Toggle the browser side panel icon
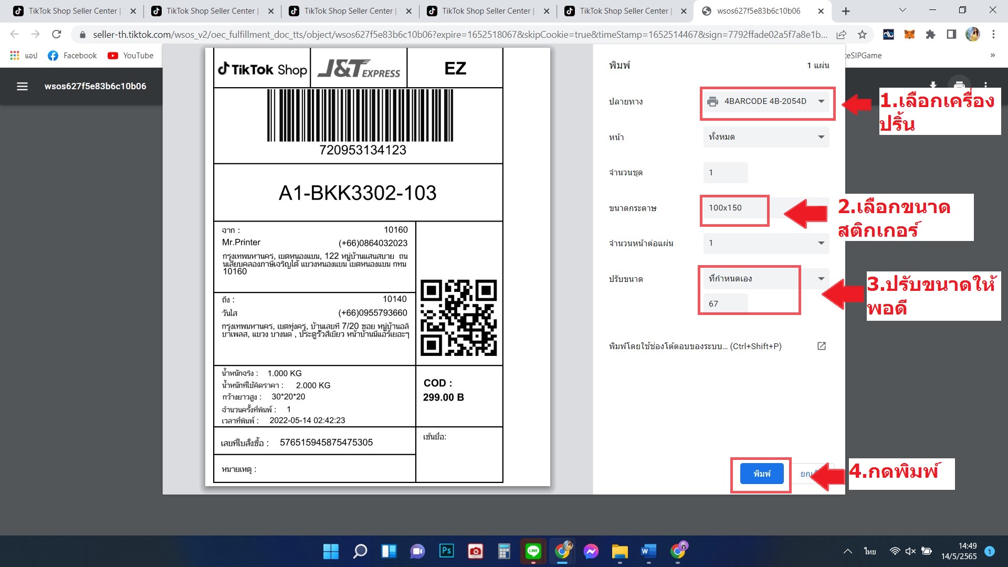This screenshot has width=1008, height=567. (951, 35)
